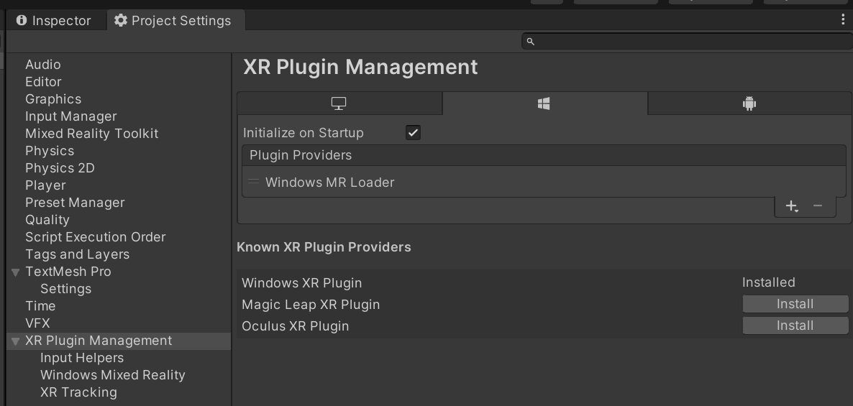Image resolution: width=853 pixels, height=406 pixels.
Task: Click the search magnifier icon
Action: (530, 41)
